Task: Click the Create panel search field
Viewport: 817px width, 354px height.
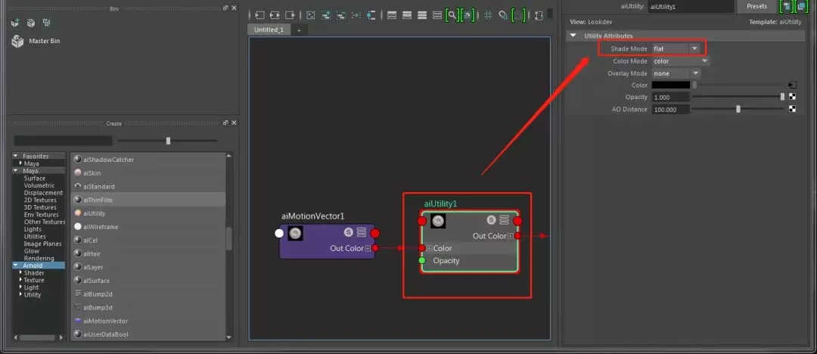Action: [x=63, y=141]
